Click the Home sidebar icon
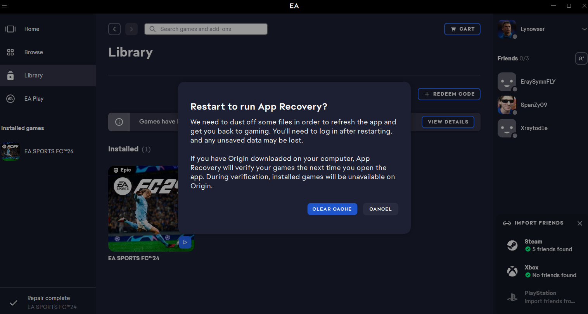 tap(10, 29)
